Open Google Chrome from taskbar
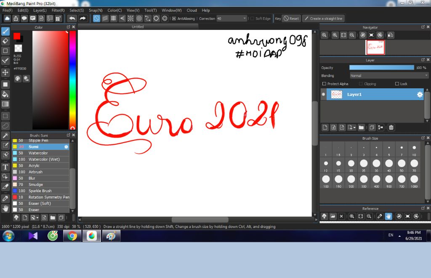431x278 pixels. pyautogui.click(x=72, y=236)
